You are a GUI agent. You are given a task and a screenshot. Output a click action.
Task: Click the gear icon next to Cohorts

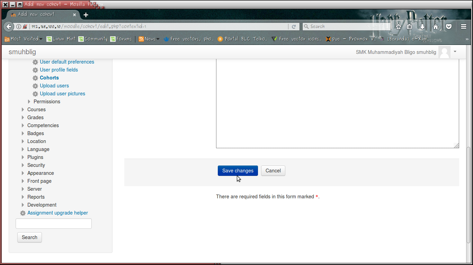click(x=35, y=78)
